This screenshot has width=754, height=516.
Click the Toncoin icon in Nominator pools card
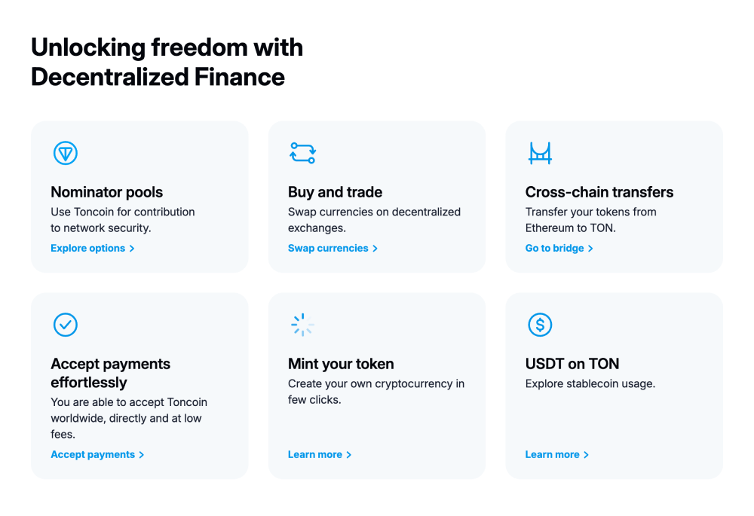[66, 153]
